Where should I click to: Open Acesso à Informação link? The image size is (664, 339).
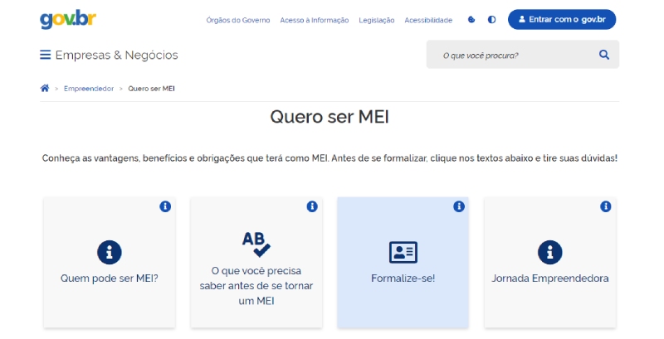[x=315, y=20]
